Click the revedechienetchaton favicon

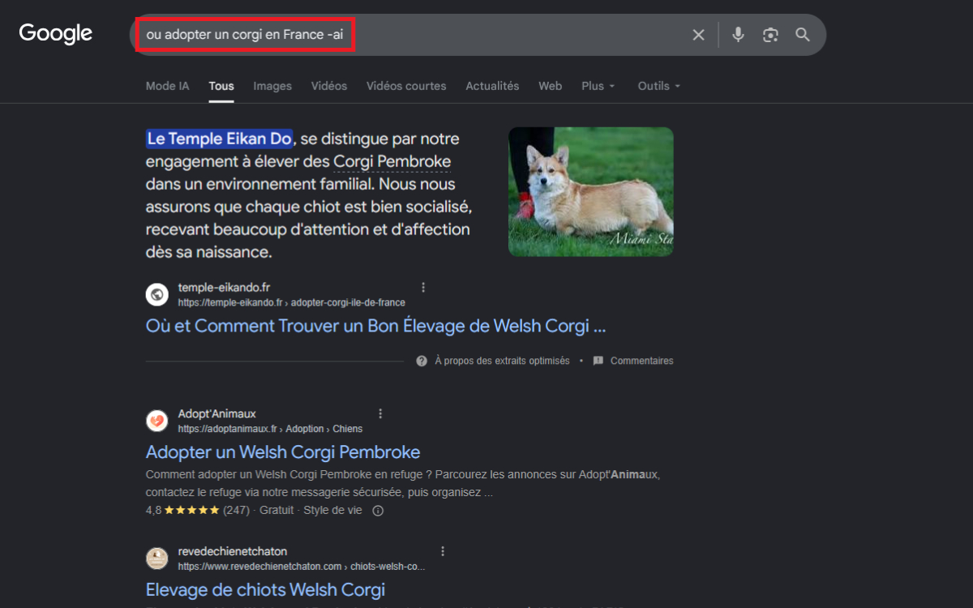click(x=157, y=559)
